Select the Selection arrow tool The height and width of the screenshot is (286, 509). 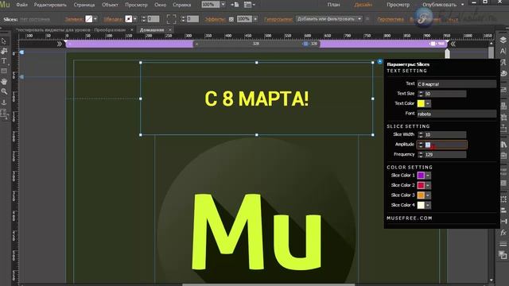tap(4, 41)
